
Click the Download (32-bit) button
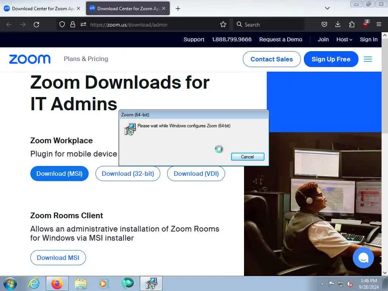(x=128, y=174)
